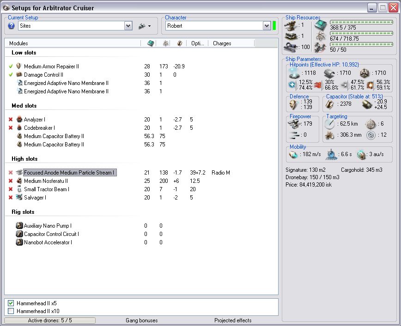Select Focused Anode Medium Particle Stream I row
This screenshot has width=401, height=326.
pos(141,173)
